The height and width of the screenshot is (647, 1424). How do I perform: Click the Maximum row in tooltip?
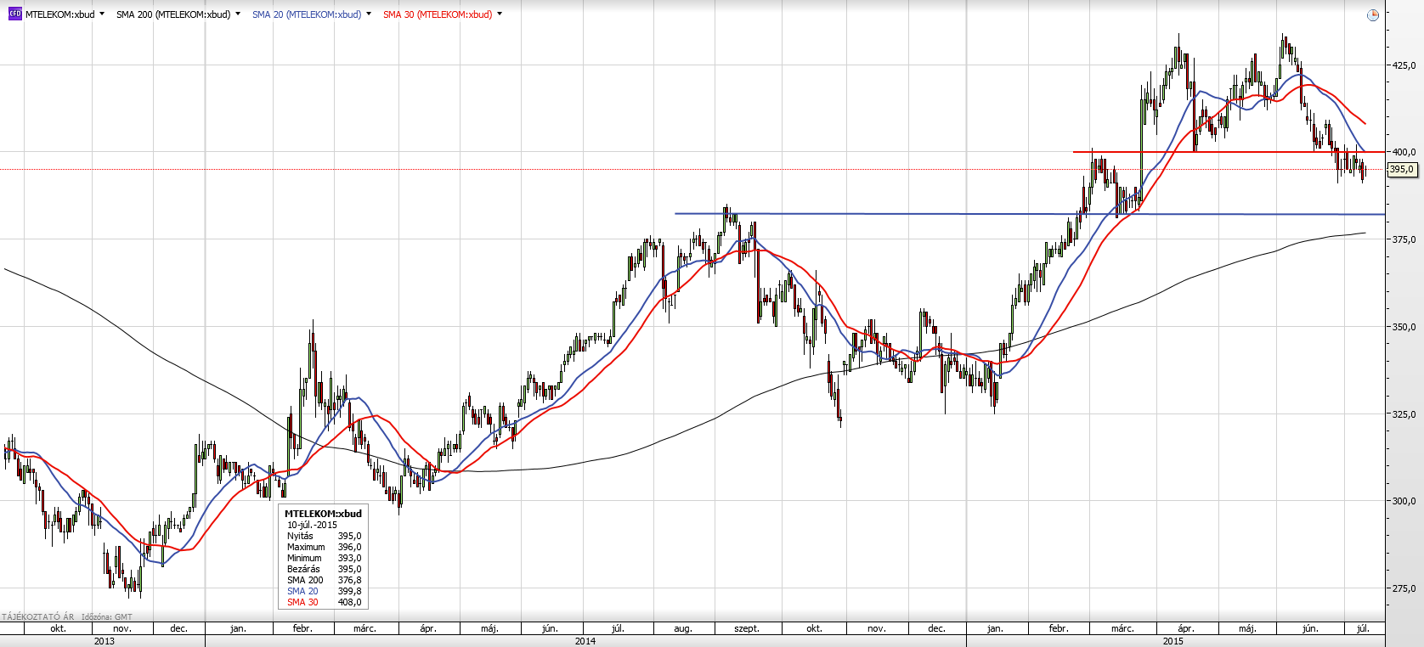pos(324,547)
